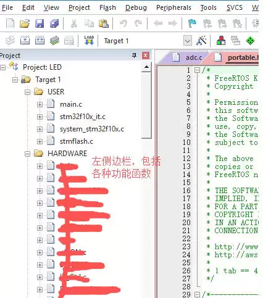Select stm32f10x_it.c in project tree
Viewport: 263px width, 298px height.
(x=83, y=117)
